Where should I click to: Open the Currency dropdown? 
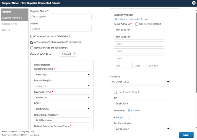pos(140,82)
